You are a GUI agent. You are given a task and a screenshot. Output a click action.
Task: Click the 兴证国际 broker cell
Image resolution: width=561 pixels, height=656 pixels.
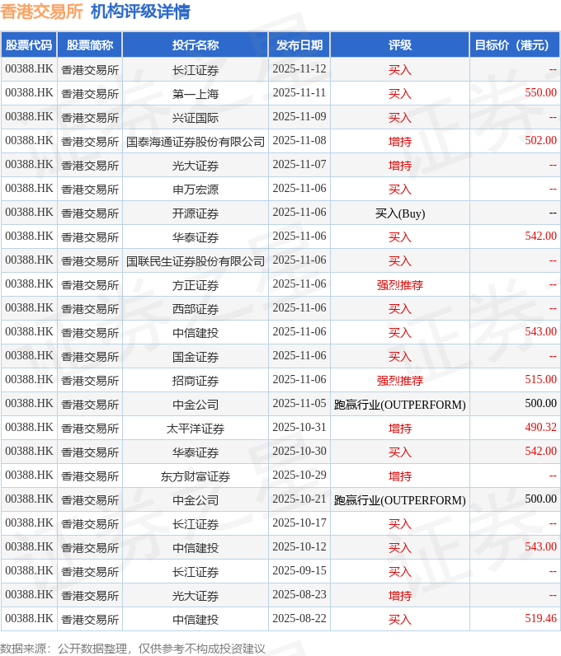tap(196, 118)
